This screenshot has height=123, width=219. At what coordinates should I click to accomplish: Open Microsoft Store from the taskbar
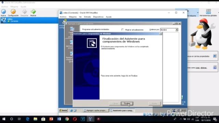pyautogui.click(x=43, y=119)
